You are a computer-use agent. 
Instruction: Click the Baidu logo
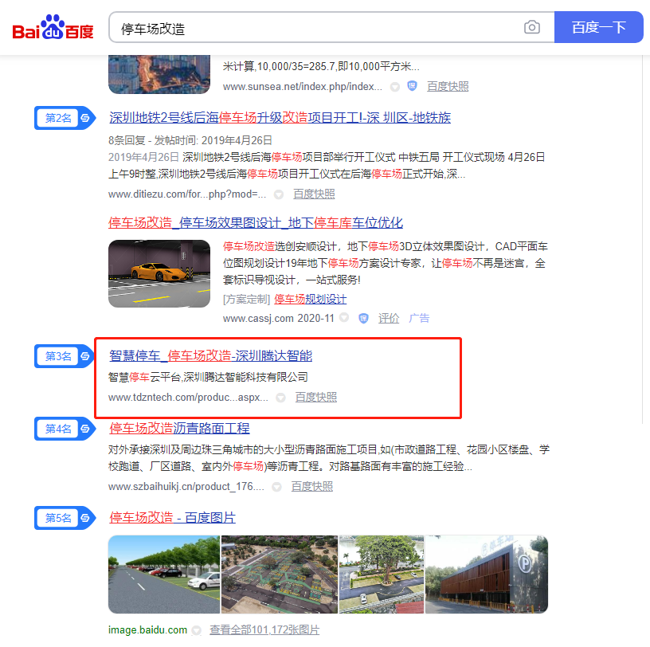[x=53, y=27]
